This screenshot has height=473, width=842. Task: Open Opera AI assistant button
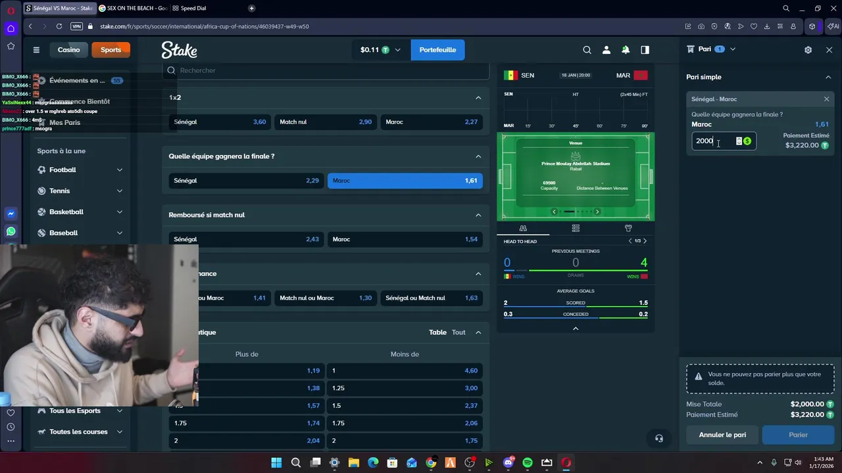coord(833,26)
